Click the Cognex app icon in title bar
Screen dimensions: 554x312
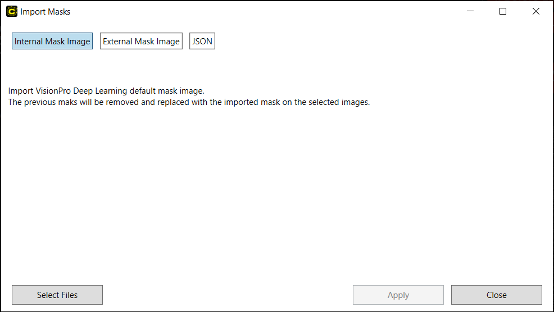pyautogui.click(x=12, y=11)
